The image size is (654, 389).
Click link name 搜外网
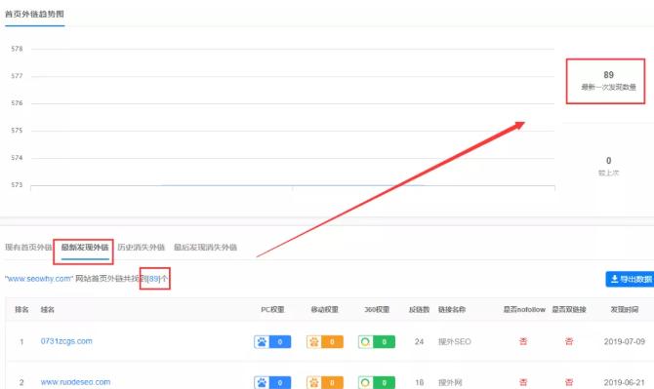[x=450, y=382]
